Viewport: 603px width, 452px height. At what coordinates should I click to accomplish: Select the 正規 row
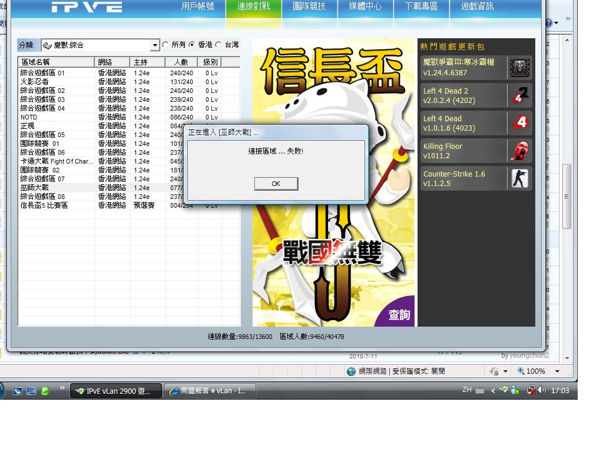[101, 126]
